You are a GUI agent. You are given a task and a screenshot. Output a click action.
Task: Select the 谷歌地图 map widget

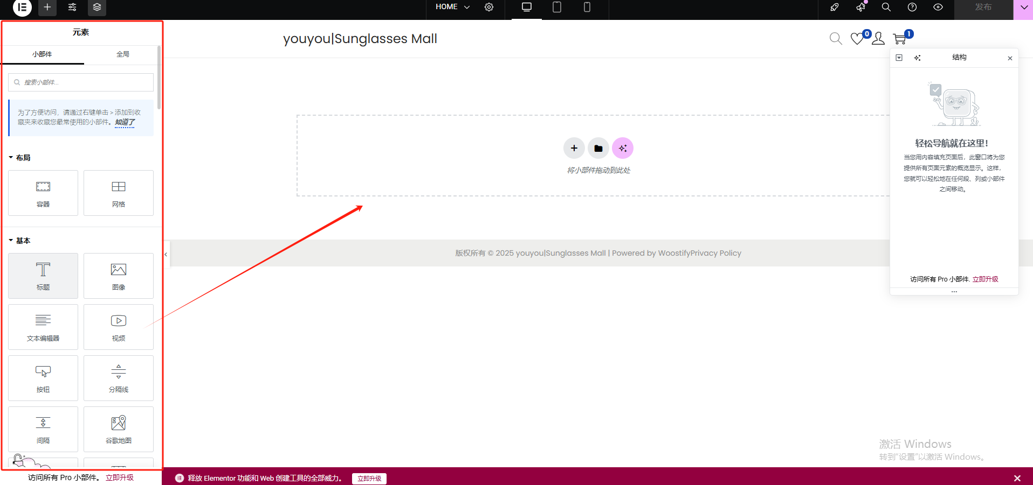119,429
